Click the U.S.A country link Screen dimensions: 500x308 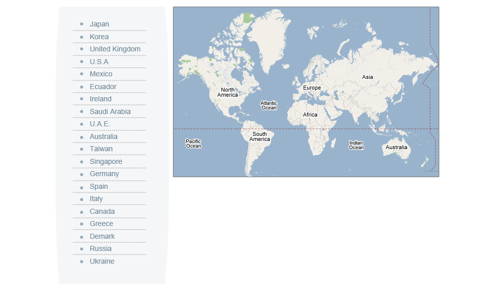coord(99,62)
